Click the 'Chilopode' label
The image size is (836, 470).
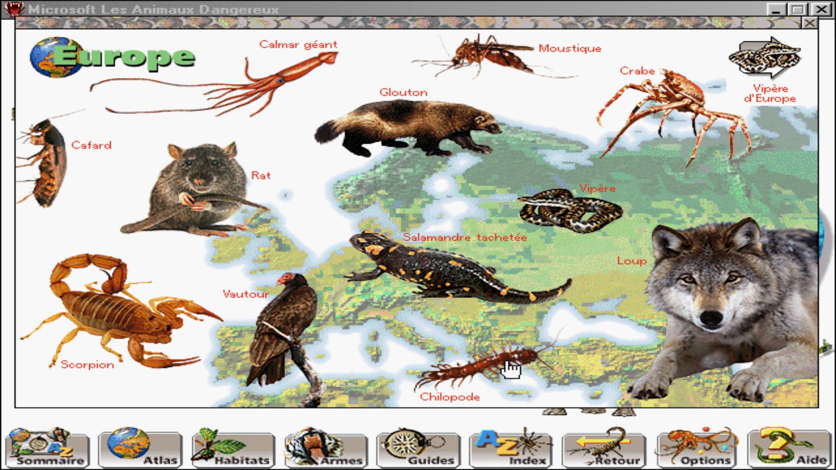pos(450,397)
